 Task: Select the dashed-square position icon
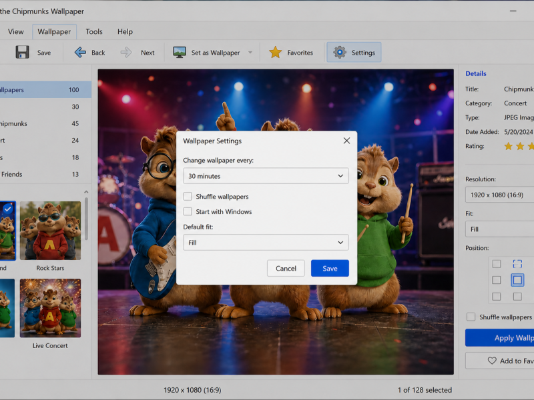pos(517,263)
